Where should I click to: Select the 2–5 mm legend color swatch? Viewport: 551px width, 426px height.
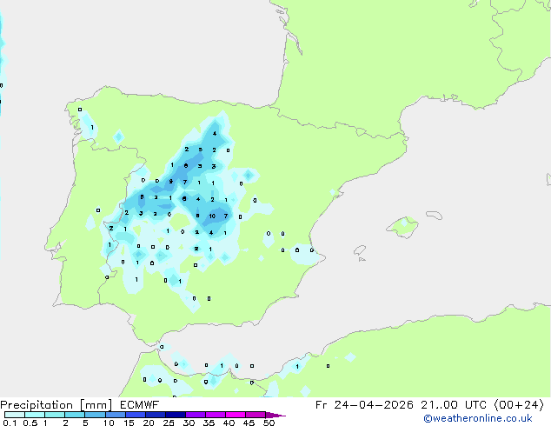[x=75, y=415]
